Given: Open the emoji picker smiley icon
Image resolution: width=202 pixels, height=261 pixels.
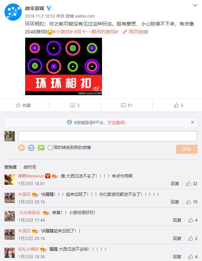Looking at the screenshot, I should [x=21, y=148].
